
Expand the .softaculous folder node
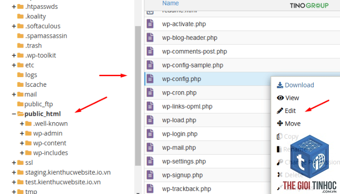pyautogui.click(x=14, y=26)
